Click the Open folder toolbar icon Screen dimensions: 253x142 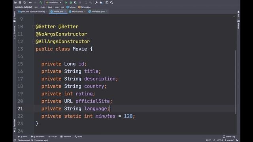click(x=15, y=3)
